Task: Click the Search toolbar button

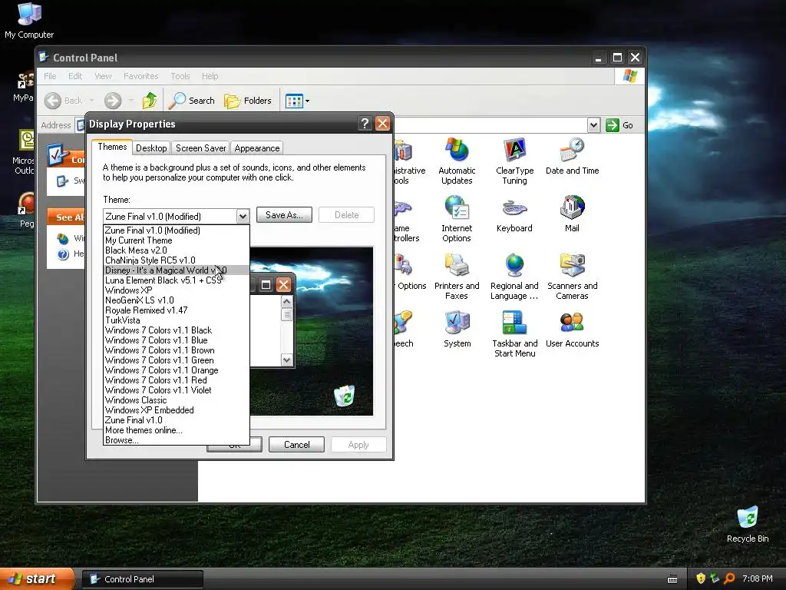Action: click(x=191, y=101)
